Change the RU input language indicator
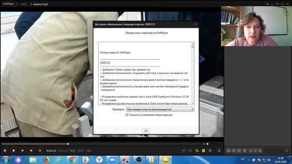292x164 pixels. pyautogui.click(x=243, y=159)
